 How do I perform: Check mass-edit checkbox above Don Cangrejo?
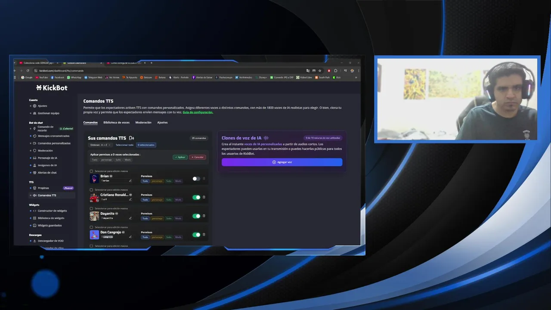[91, 227]
